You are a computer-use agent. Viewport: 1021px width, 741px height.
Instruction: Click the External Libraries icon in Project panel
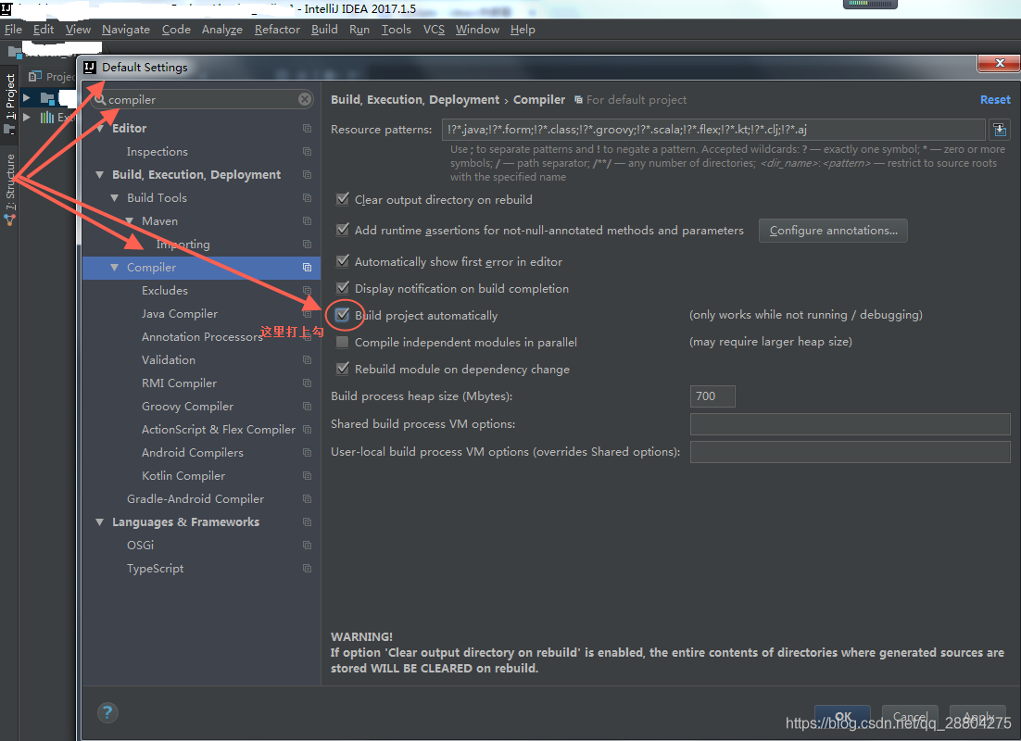tap(47, 118)
